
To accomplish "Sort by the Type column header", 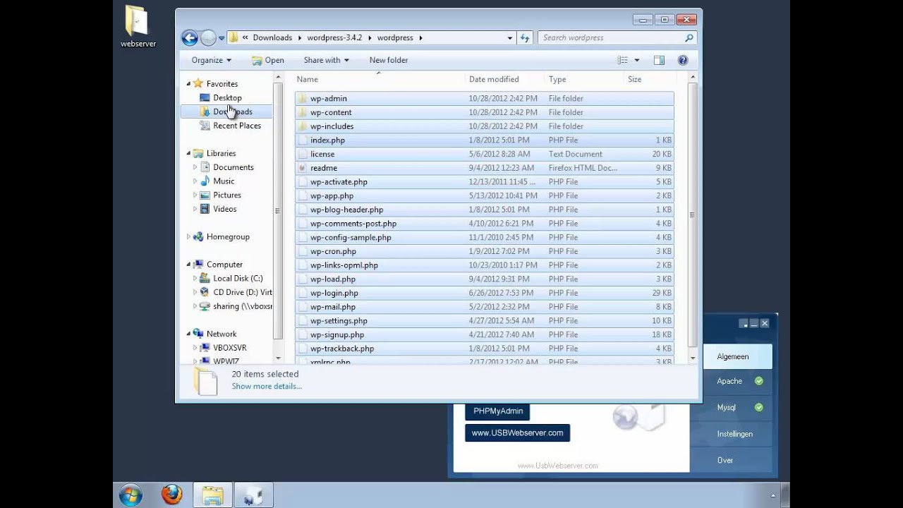I will click(584, 79).
